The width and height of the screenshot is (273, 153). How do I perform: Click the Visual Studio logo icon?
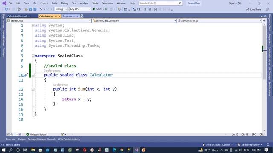[x=4, y=3]
